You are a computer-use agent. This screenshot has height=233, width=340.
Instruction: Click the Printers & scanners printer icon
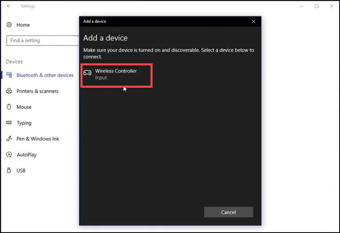(9, 91)
